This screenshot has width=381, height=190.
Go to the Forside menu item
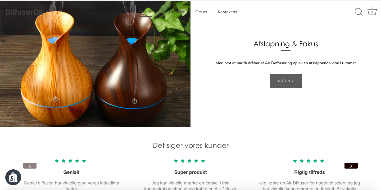(145, 12)
